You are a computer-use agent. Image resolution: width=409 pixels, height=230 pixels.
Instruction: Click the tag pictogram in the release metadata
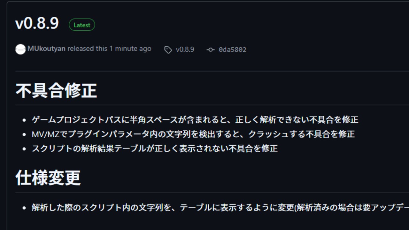click(167, 50)
